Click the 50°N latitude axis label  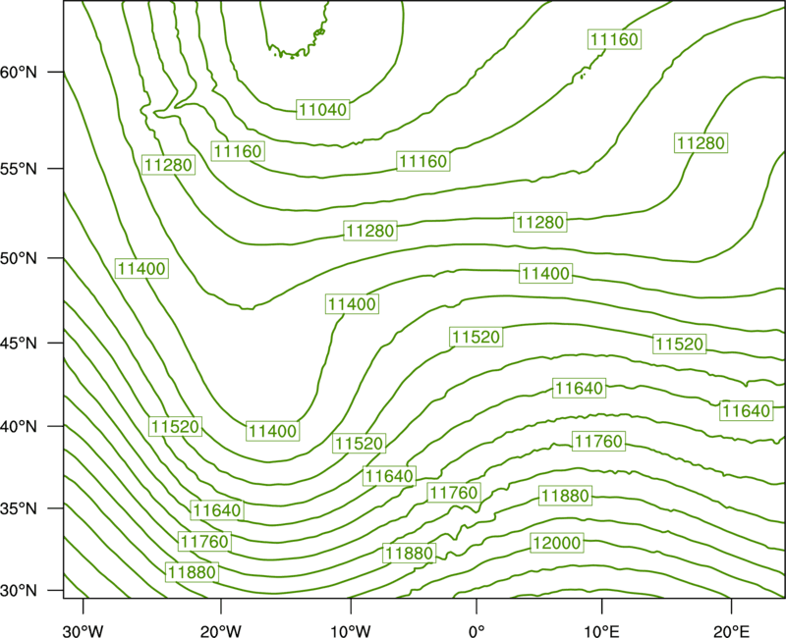(x=19, y=258)
